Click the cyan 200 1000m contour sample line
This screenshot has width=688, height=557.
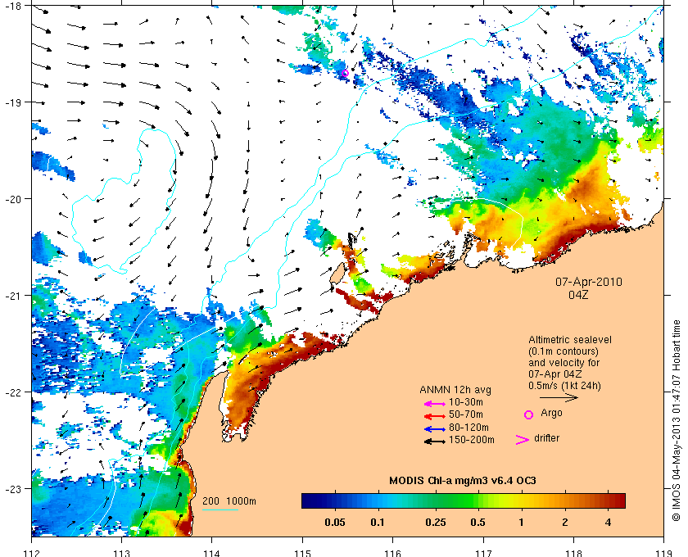[x=220, y=510]
